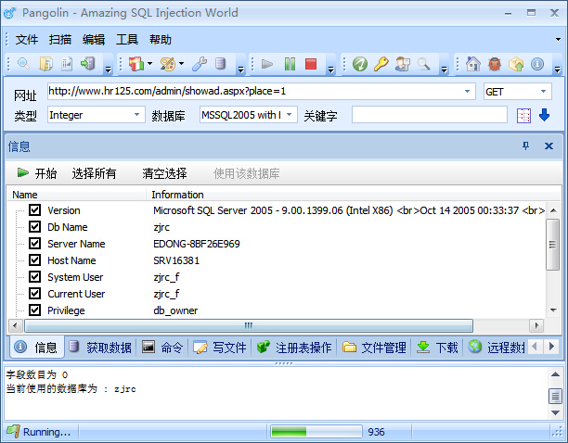Image resolution: width=568 pixels, height=443 pixels.
Task: Uncheck the Host Name checkbox
Action: coord(34,259)
